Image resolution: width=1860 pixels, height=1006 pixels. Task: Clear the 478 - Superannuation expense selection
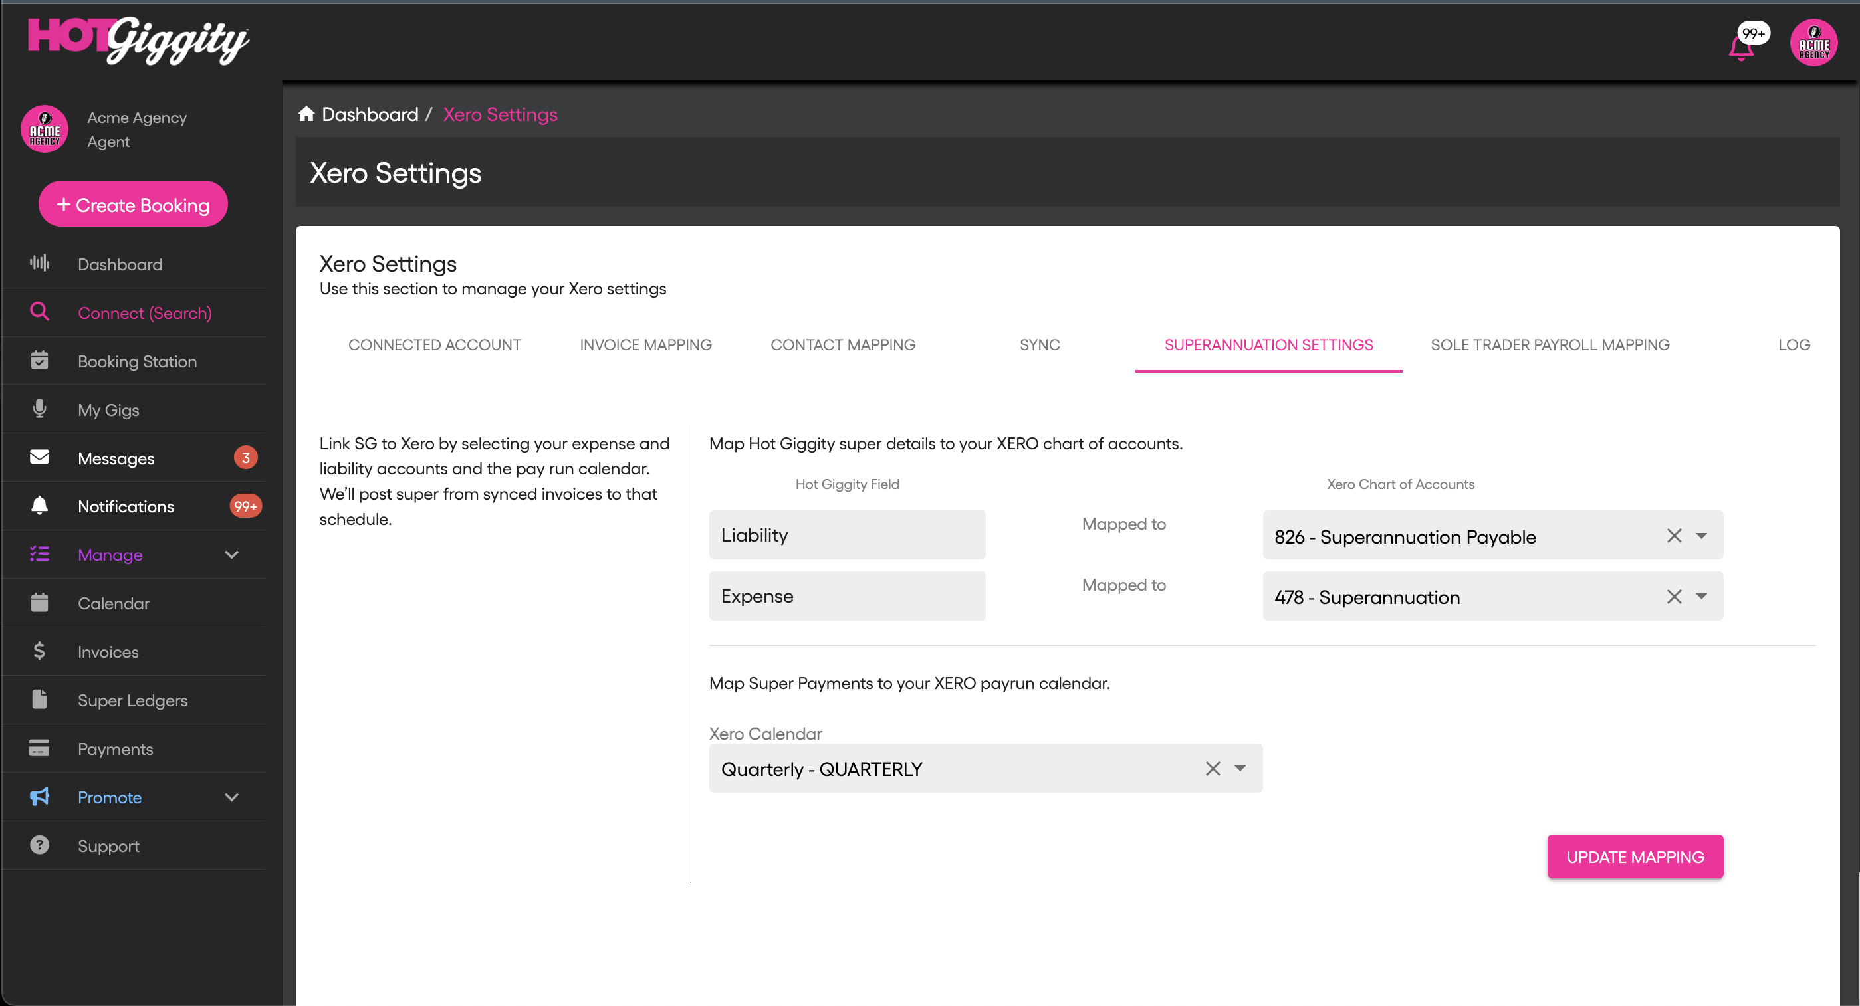pyautogui.click(x=1674, y=597)
